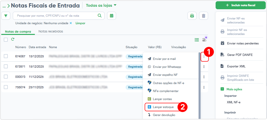Image resolution: width=267 pixels, height=120 pixels.
Task: Click Gerar PDF DANFE action
Action: coord(240,55)
